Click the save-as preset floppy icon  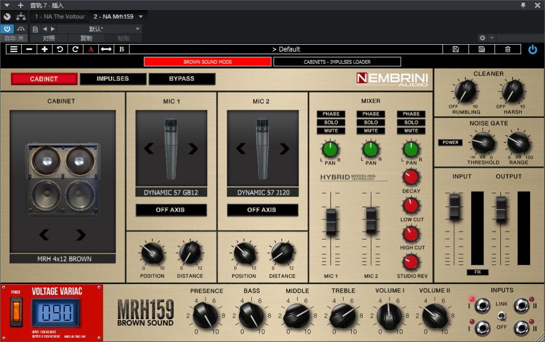pyautogui.click(x=482, y=49)
